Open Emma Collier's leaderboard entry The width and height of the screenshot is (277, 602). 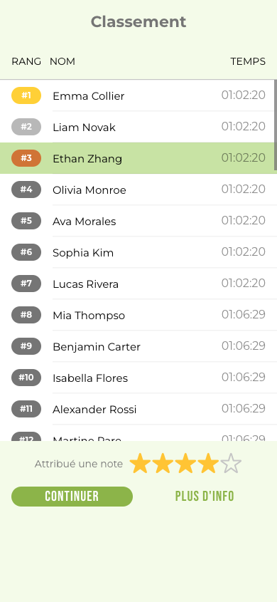pos(138,95)
